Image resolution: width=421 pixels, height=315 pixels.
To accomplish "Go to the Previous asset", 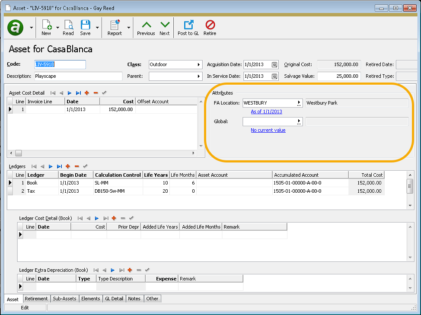I will point(146,26).
